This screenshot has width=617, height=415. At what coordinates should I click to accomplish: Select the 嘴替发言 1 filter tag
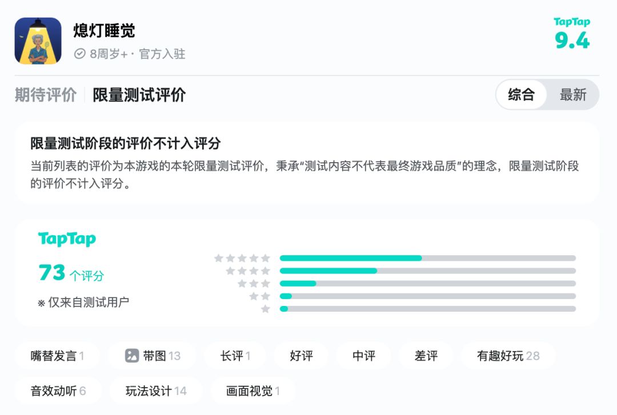click(x=57, y=356)
